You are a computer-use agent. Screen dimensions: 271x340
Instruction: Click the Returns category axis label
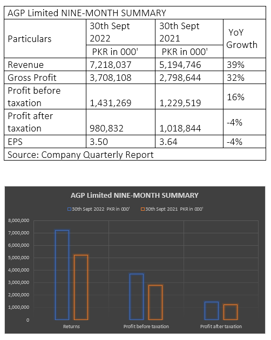[71, 327]
